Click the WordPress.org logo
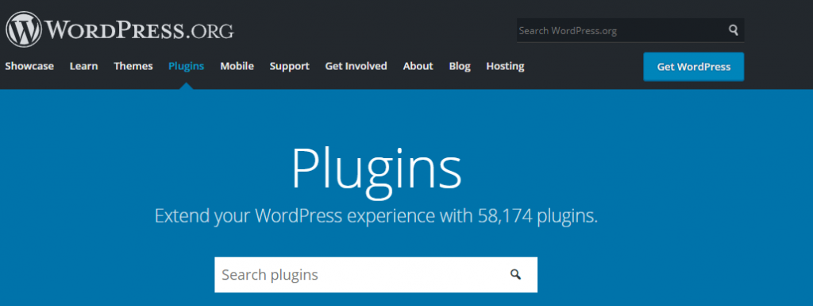Image resolution: width=813 pixels, height=306 pixels. 121,30
